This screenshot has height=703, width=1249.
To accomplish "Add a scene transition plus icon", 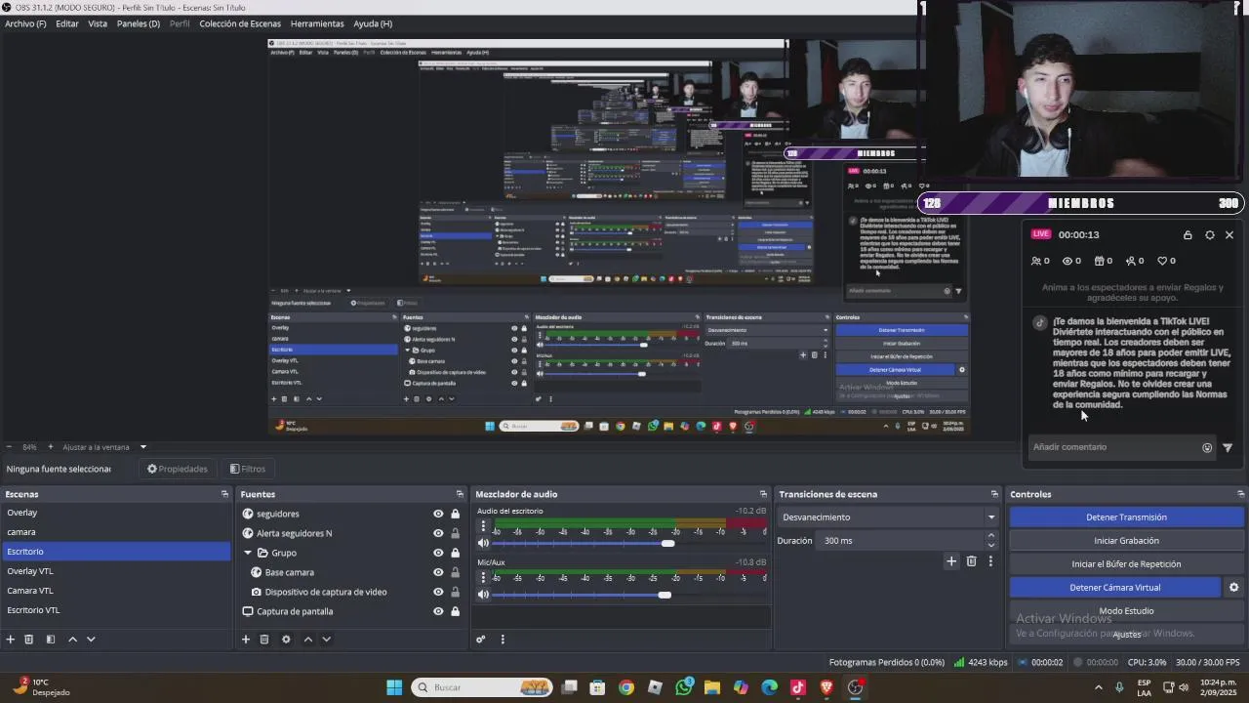I will (951, 560).
